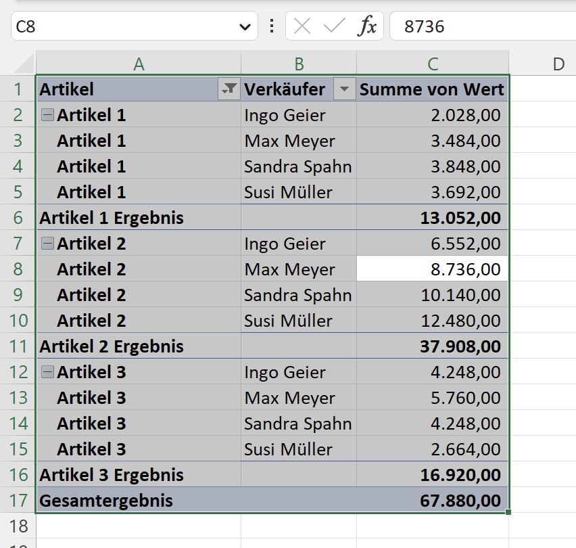576x548 pixels.
Task: Click the Summe von Wert header cell
Action: [432, 89]
